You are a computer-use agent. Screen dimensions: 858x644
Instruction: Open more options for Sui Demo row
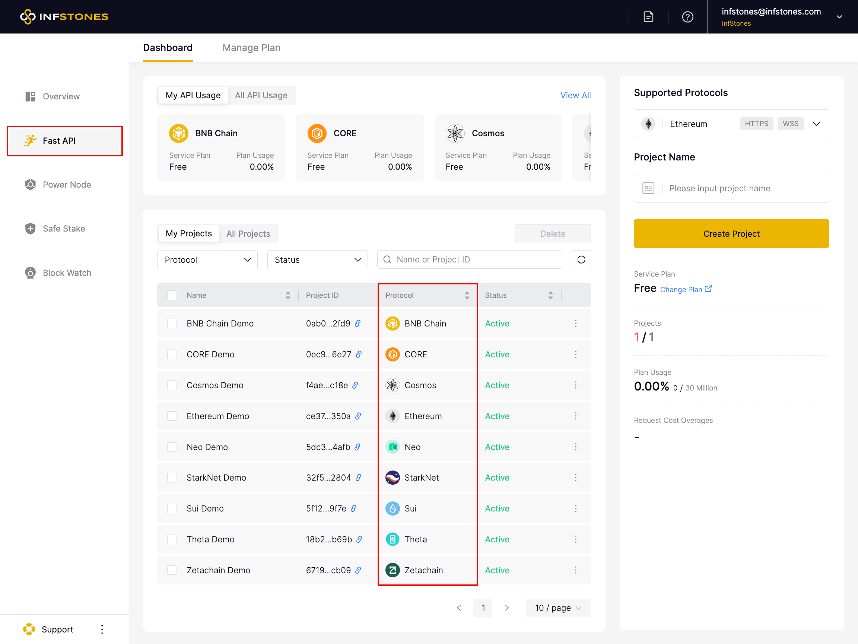(x=576, y=508)
